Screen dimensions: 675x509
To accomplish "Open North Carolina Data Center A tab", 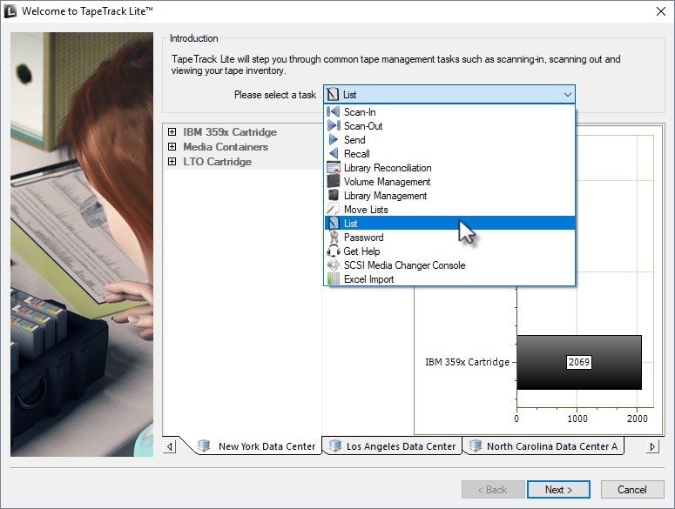I will point(543,445).
